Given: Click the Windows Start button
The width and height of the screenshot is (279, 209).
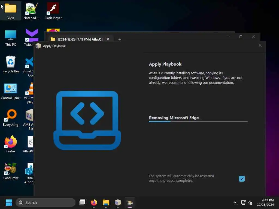Looking at the screenshot, I should tap(9, 202).
